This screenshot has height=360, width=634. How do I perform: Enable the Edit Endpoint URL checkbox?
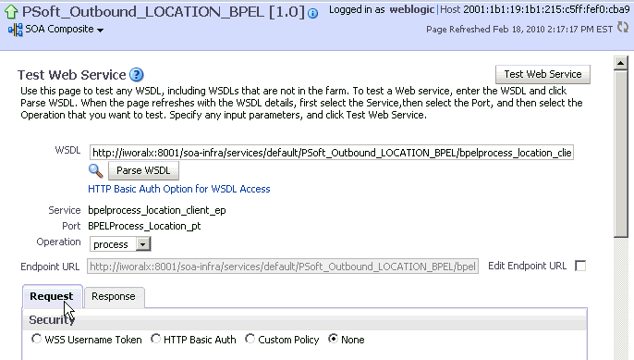(x=580, y=266)
